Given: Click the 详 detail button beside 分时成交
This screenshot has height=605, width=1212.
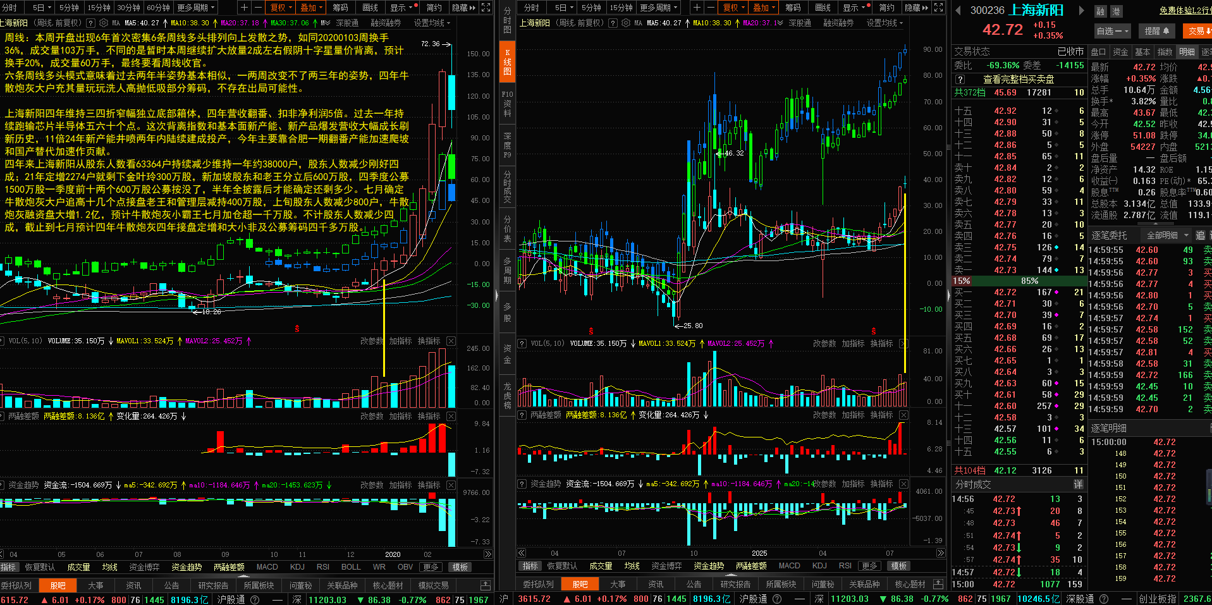Looking at the screenshot, I should coord(1078,484).
